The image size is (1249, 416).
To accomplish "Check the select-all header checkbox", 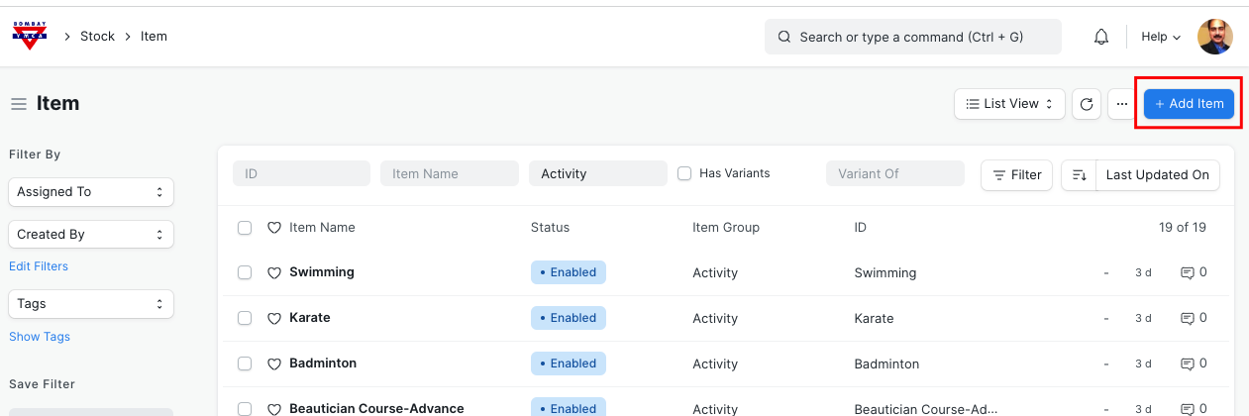I will click(245, 228).
